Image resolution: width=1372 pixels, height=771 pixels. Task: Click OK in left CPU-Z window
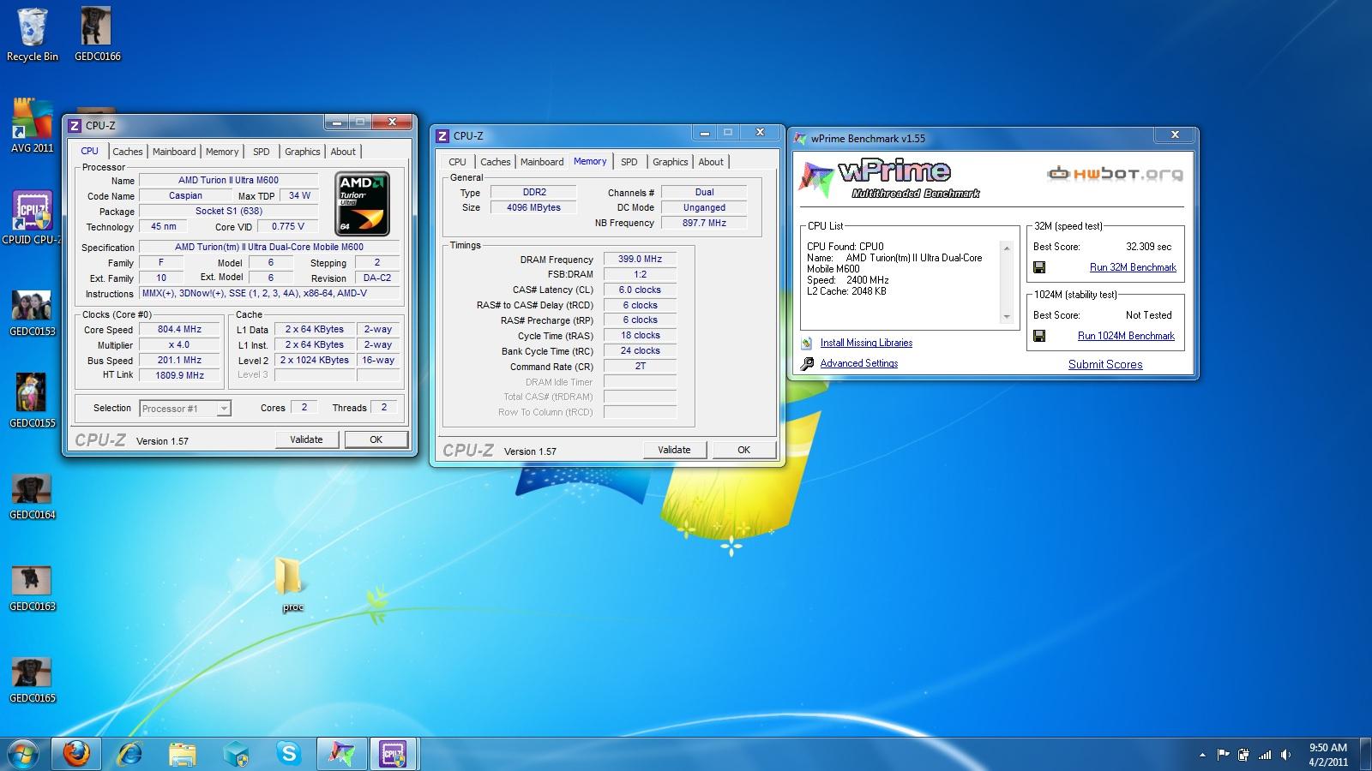(376, 439)
